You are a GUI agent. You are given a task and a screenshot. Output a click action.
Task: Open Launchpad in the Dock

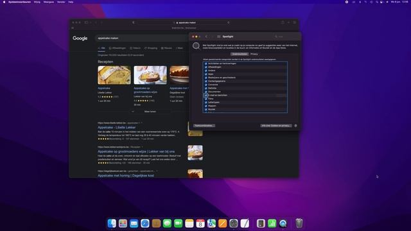(123, 223)
